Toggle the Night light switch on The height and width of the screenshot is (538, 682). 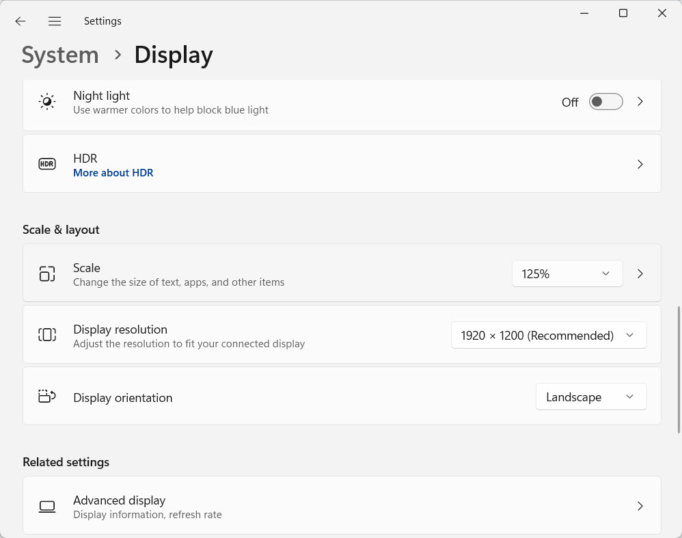coord(605,102)
